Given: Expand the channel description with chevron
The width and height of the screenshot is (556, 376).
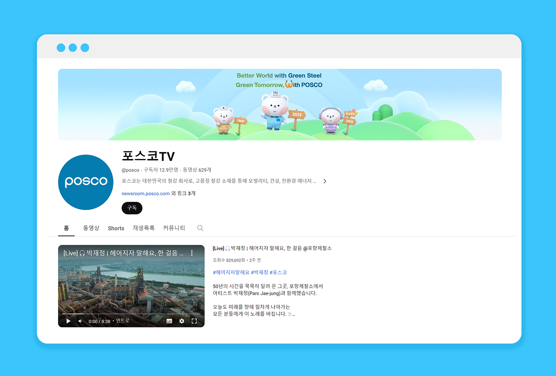Looking at the screenshot, I should [x=325, y=181].
